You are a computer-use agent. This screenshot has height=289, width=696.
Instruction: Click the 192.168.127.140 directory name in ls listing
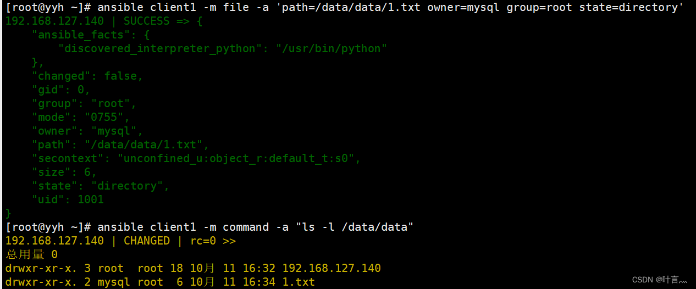pos(332,268)
